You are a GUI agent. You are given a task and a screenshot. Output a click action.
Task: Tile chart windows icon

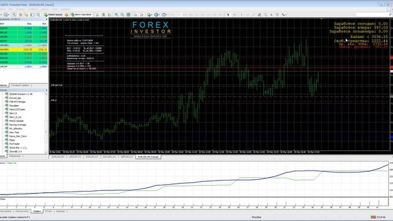tap(128, 15)
